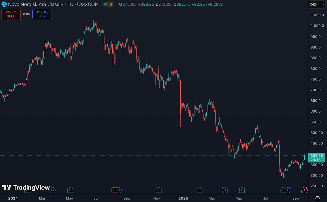The image size is (327, 202).
Task: Click the 1D interval in the chart title
Action: 70,4
